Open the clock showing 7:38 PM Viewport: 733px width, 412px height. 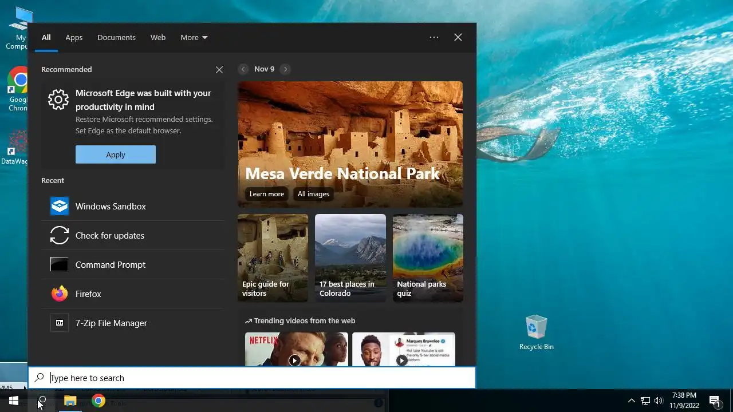point(684,401)
